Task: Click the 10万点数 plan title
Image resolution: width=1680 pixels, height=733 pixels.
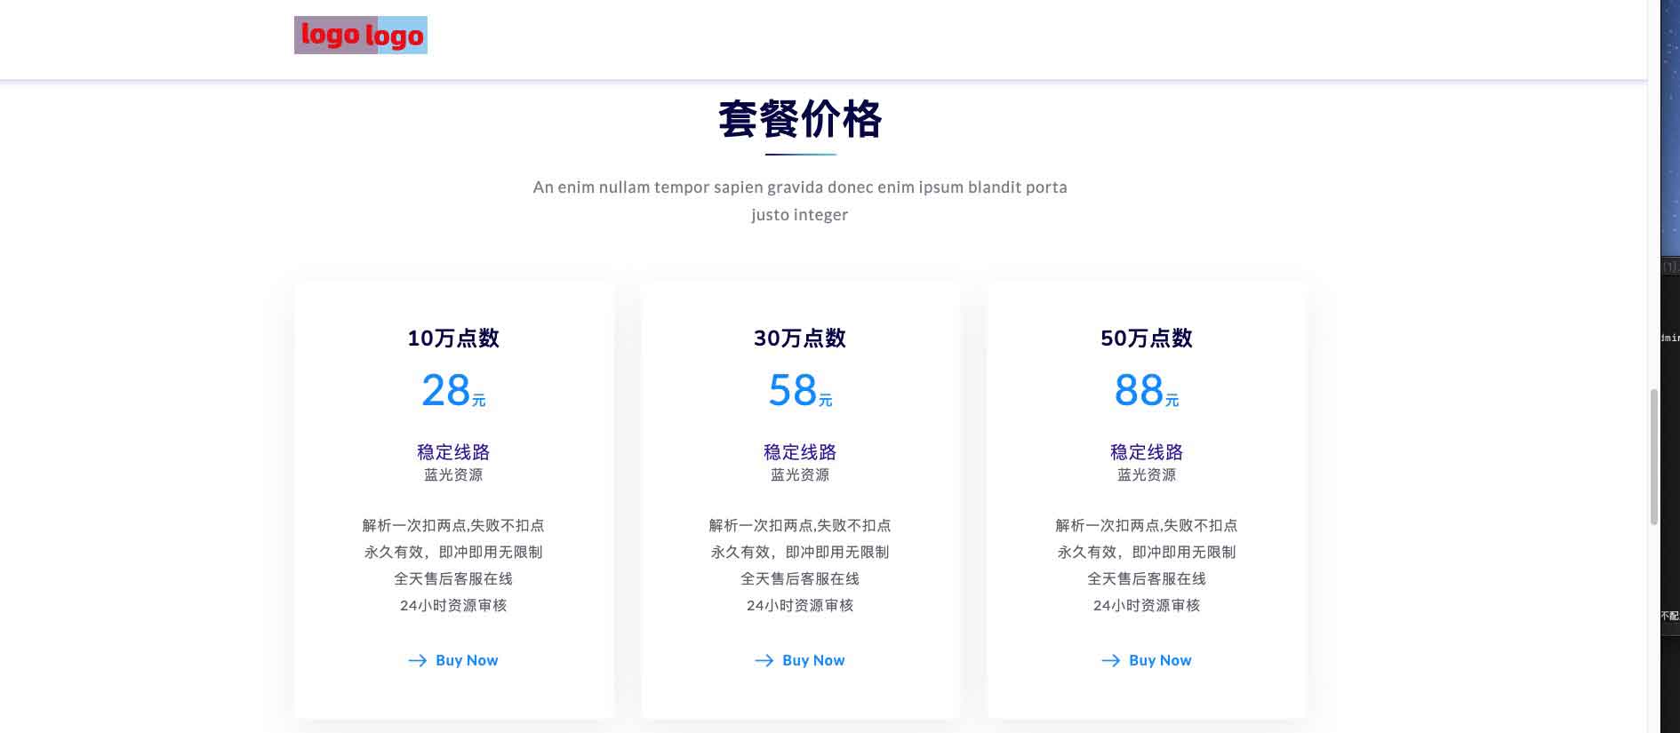Action: (x=453, y=338)
